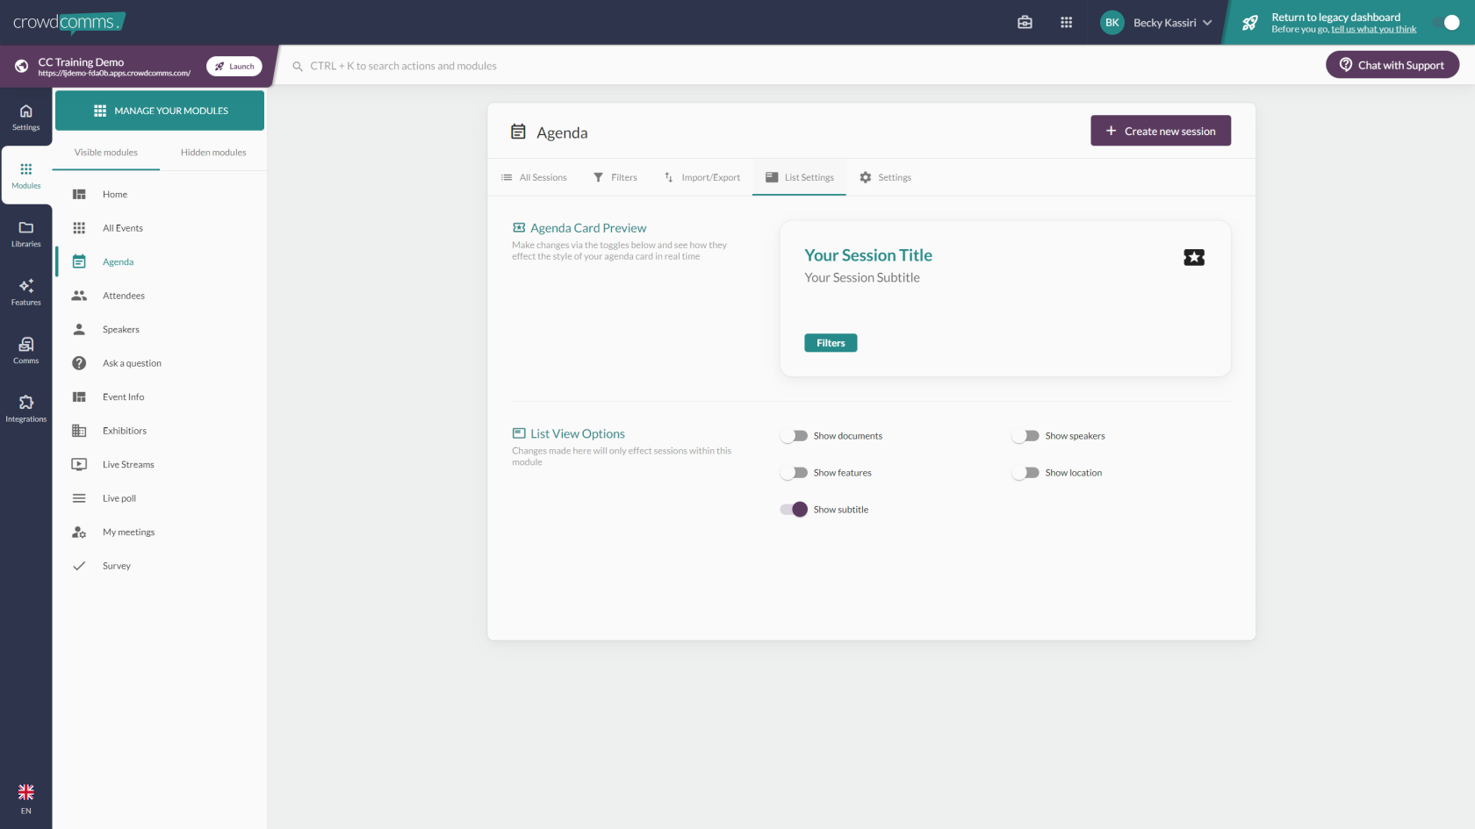Click the Live poll lines icon
This screenshot has width=1475, height=829.
click(79, 498)
